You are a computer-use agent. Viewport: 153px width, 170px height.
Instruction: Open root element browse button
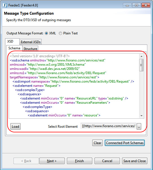(x=139, y=126)
